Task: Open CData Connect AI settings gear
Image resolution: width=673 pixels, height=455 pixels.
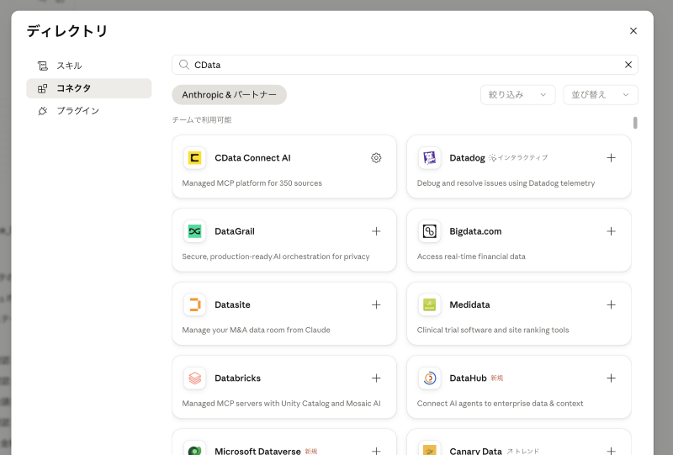Action: point(376,158)
